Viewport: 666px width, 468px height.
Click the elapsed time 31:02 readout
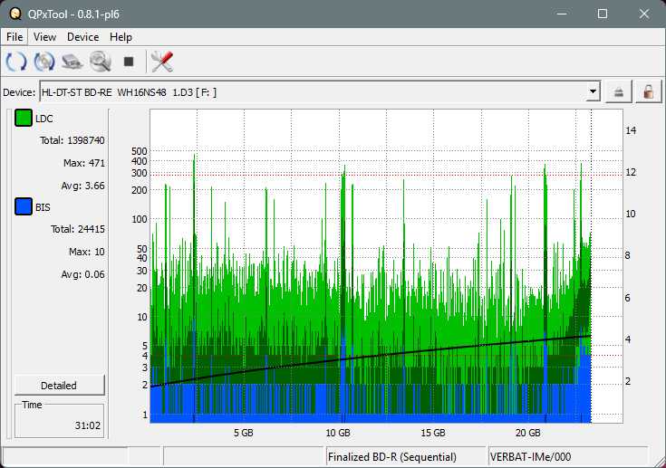[88, 425]
